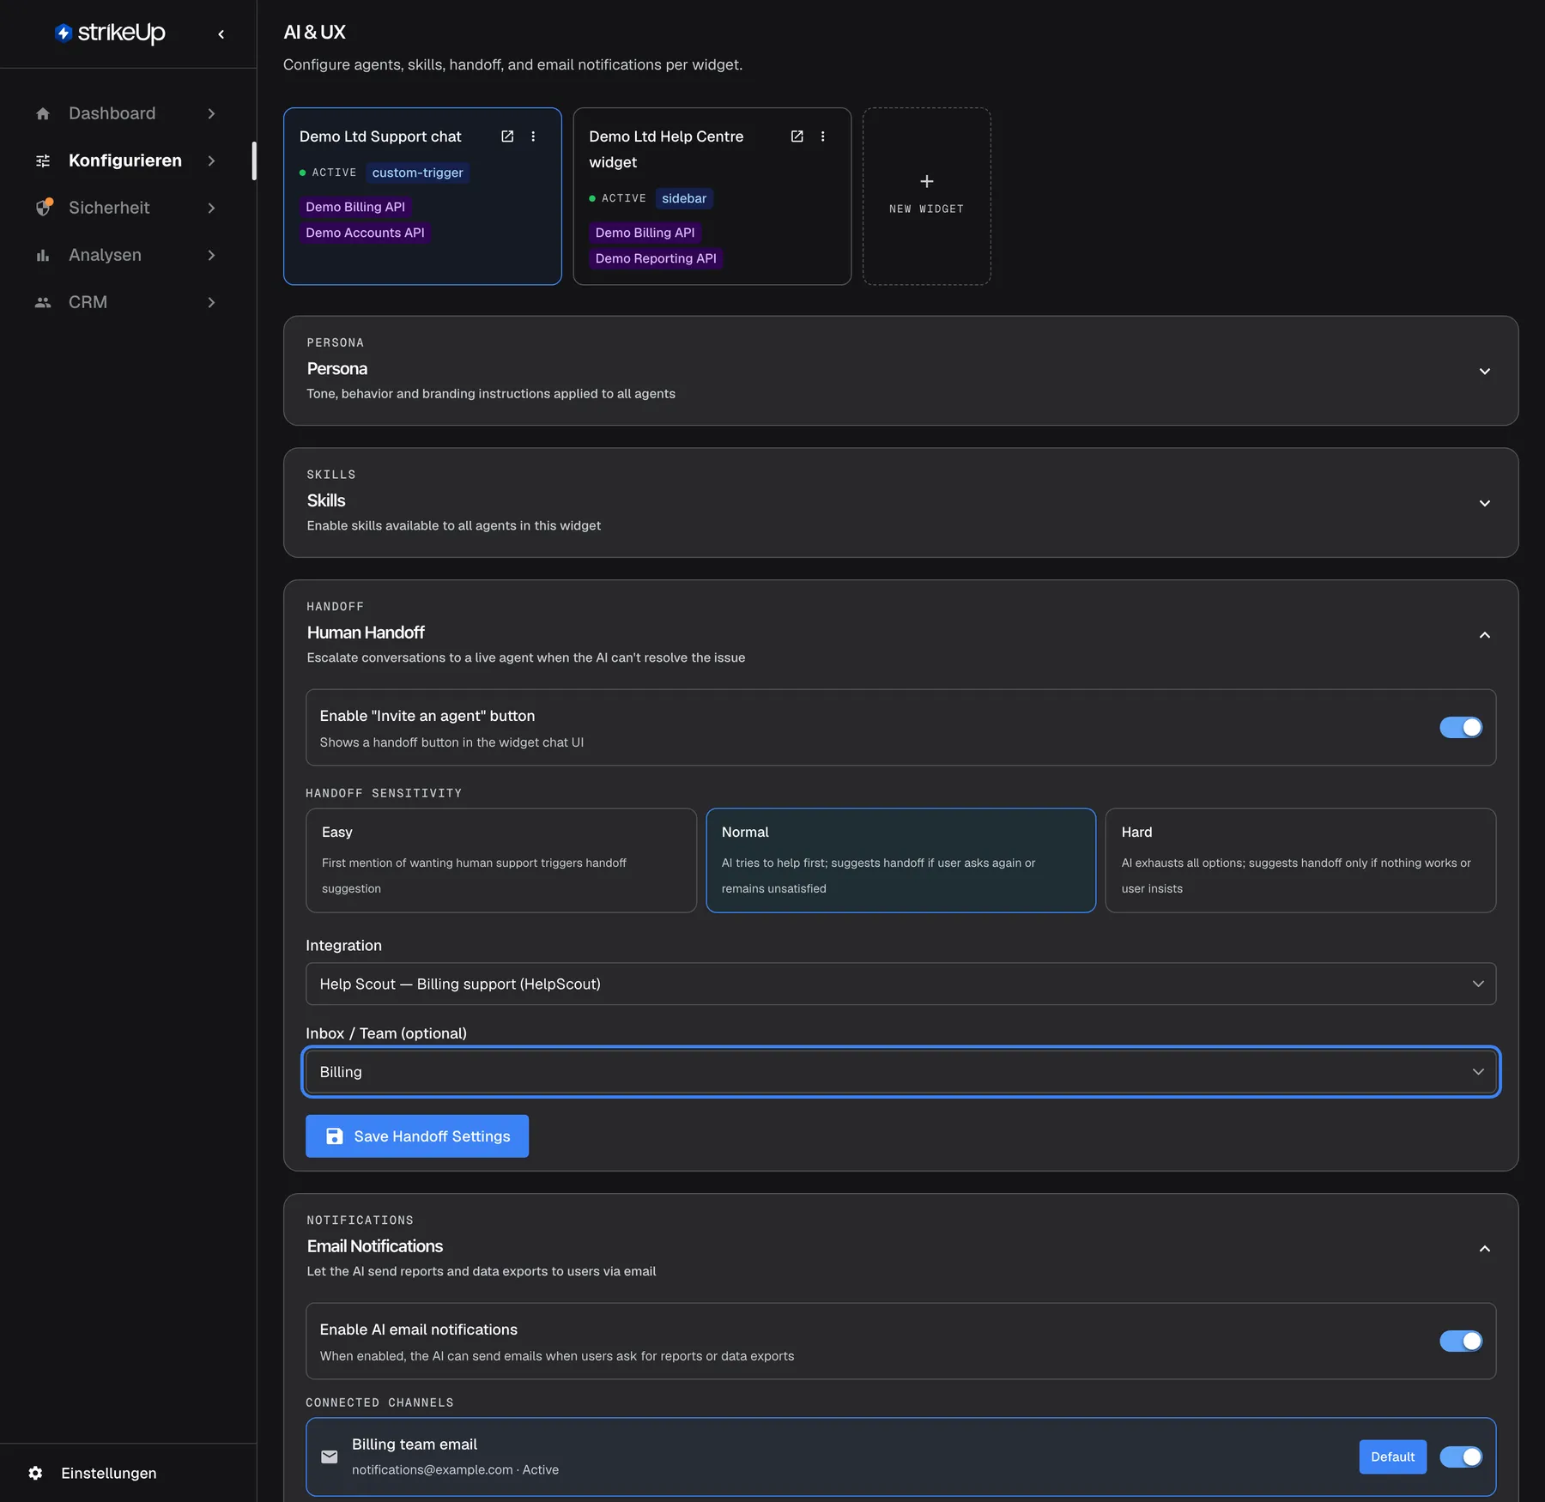Expand the Skills section
The height and width of the screenshot is (1502, 1545).
1484,503
